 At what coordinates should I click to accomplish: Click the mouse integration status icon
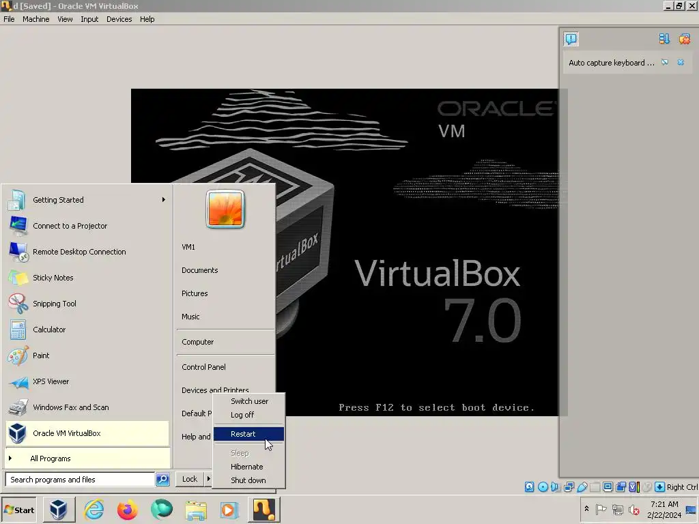pos(647,487)
